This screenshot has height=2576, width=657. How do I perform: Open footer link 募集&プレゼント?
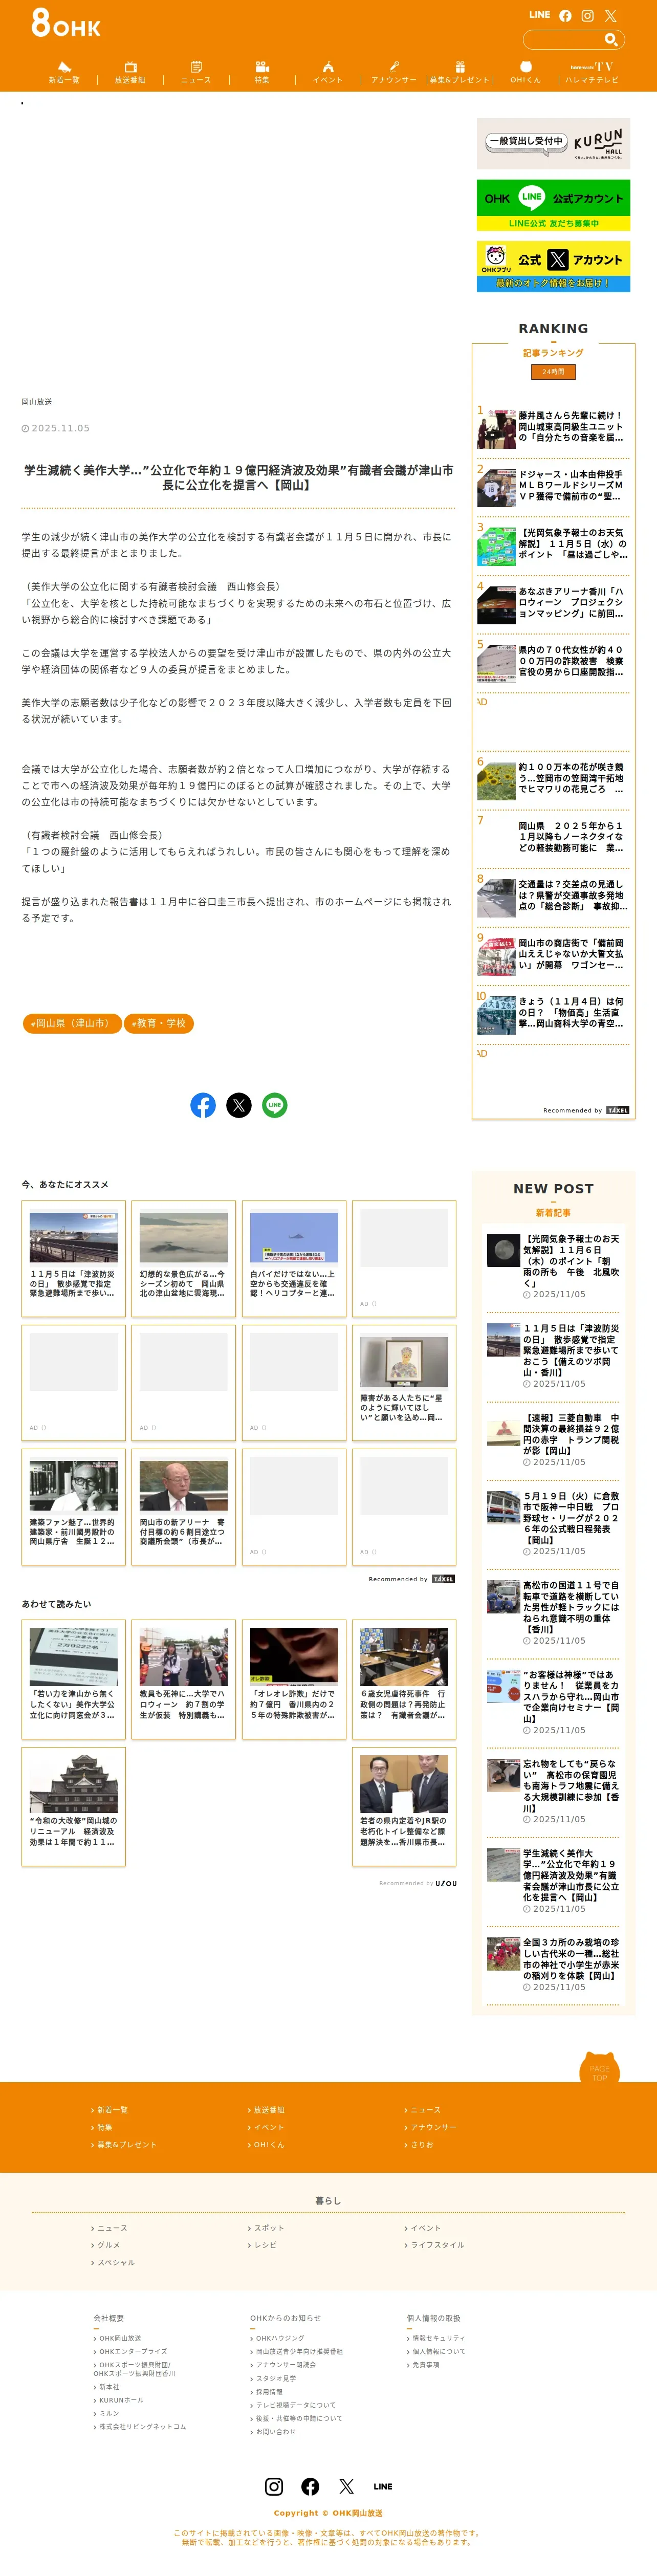[125, 2144]
